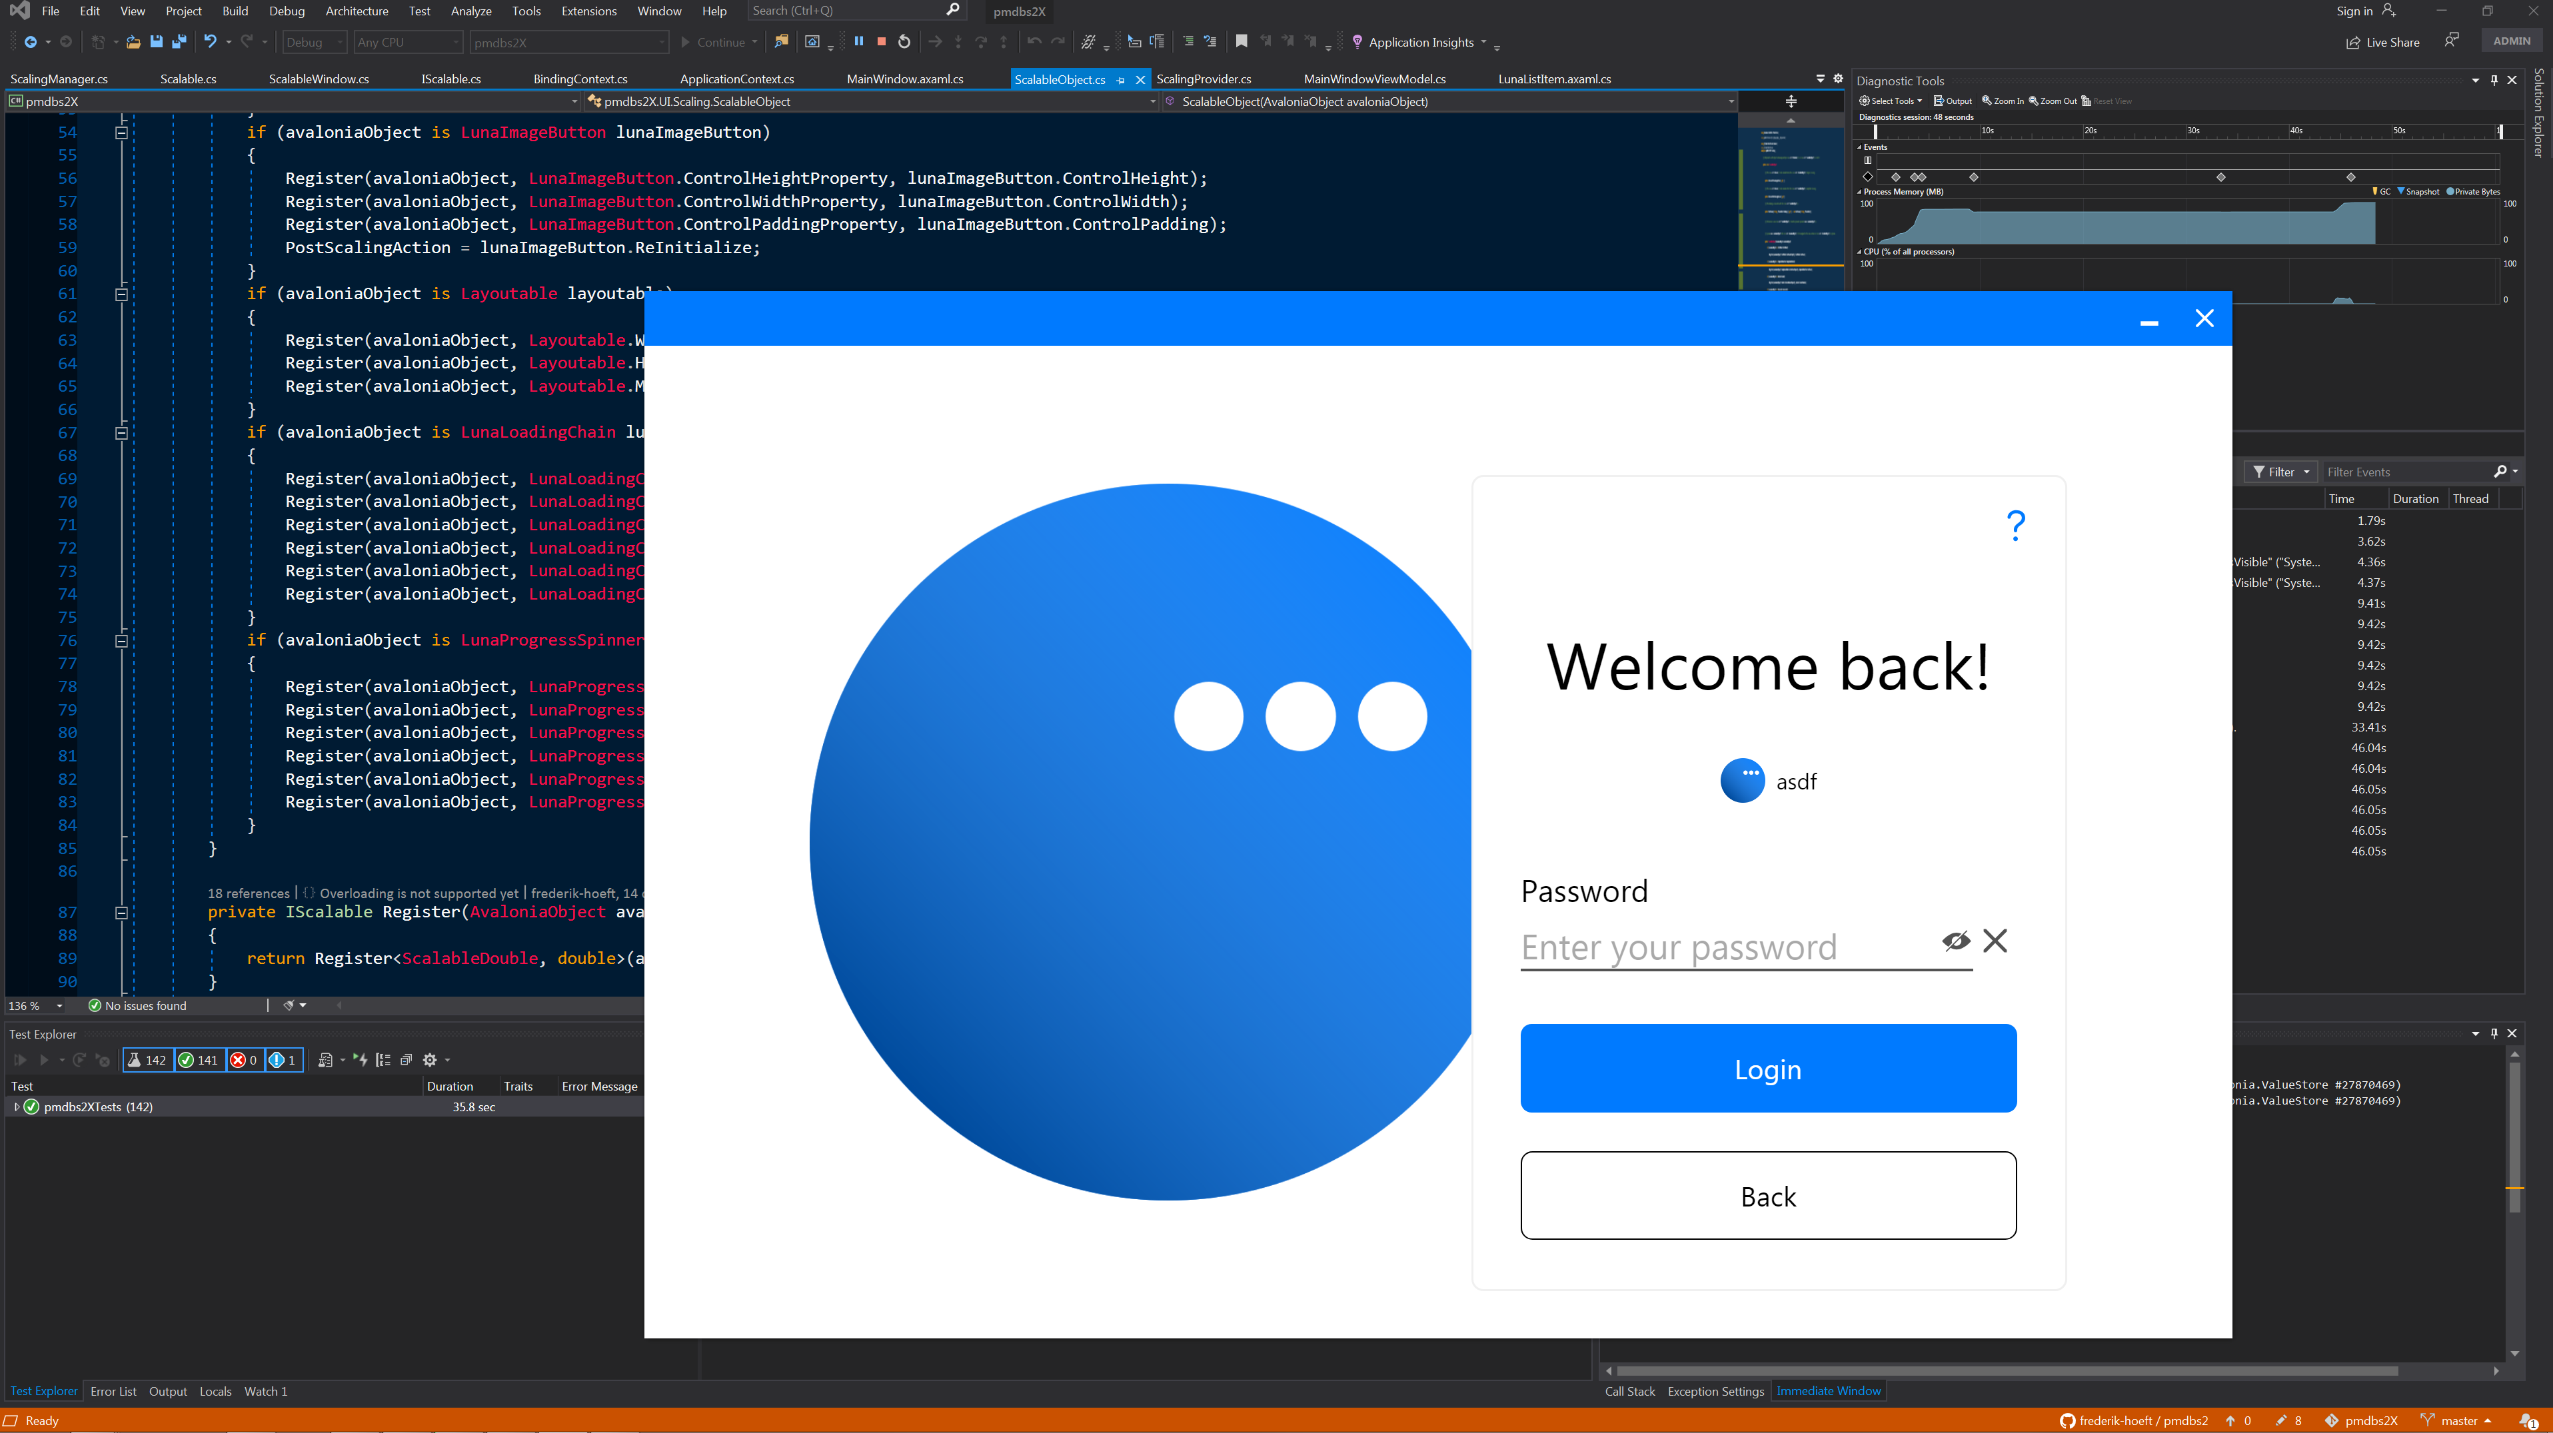This screenshot has width=2553, height=1433.
Task: Clear the password field with the X icon
Action: coord(1995,941)
